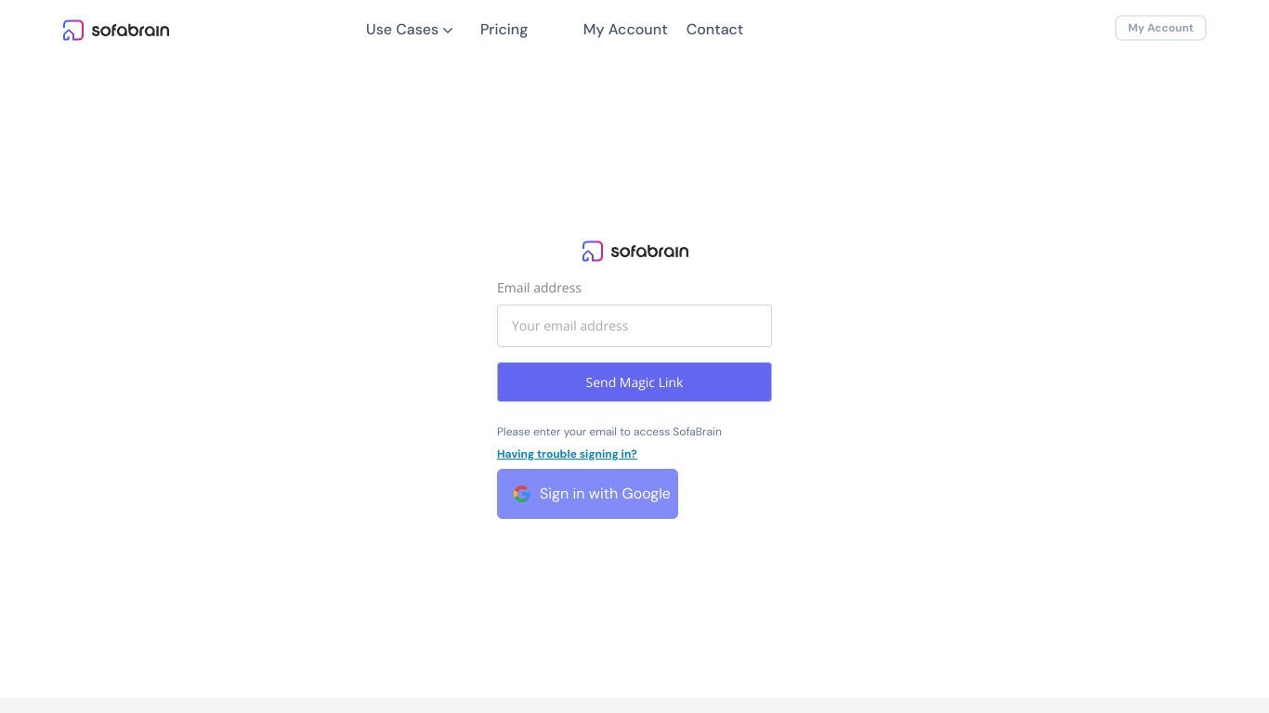Click the Use Cases text label
The image size is (1269, 713).
click(402, 30)
